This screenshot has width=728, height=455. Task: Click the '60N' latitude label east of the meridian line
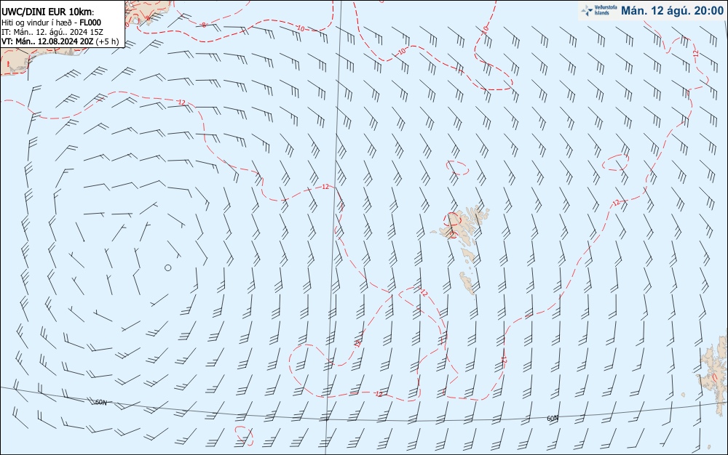click(x=553, y=418)
